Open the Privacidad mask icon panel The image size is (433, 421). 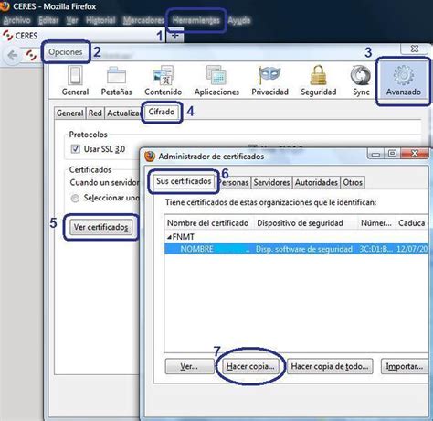click(269, 81)
